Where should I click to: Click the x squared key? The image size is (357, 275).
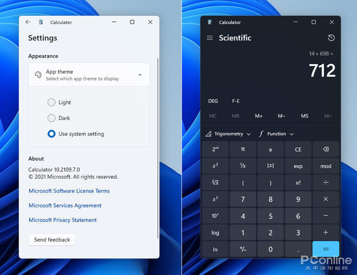215,166
